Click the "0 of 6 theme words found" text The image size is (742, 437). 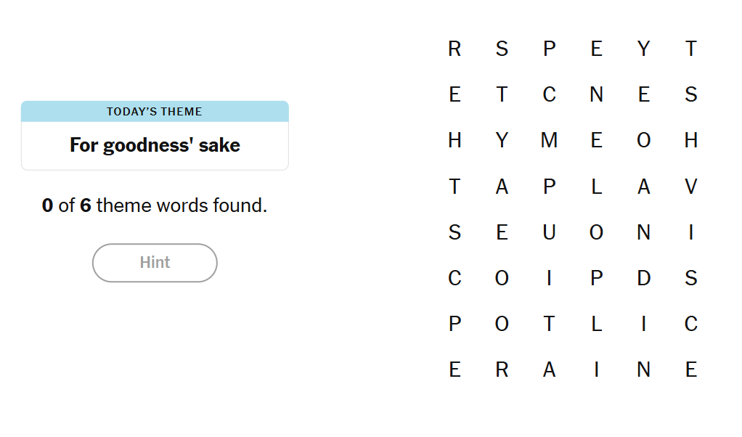pyautogui.click(x=155, y=205)
